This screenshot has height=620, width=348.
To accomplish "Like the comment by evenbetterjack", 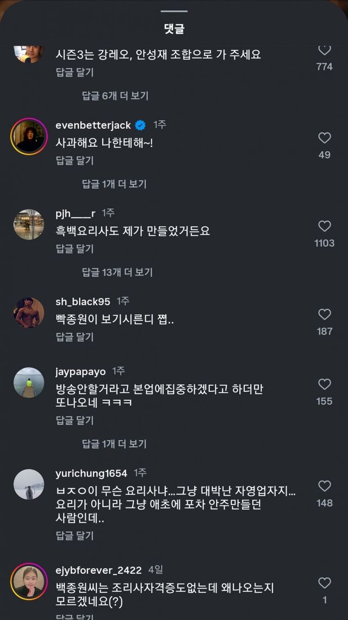I will [x=325, y=138].
